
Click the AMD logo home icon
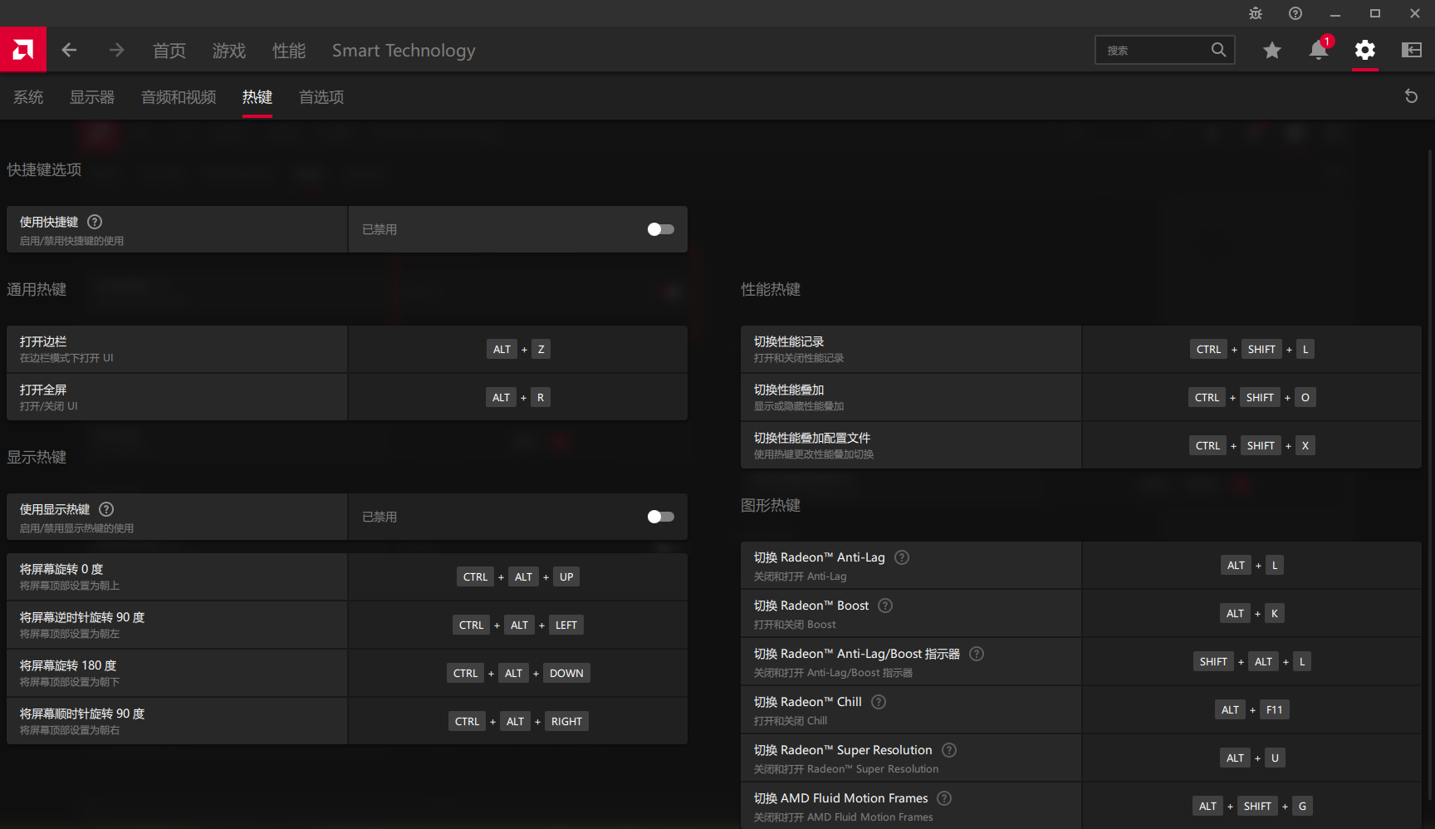click(23, 50)
